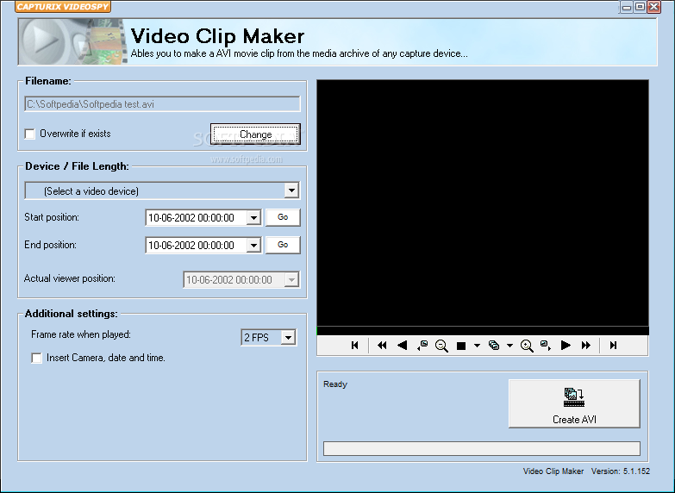The width and height of the screenshot is (675, 493).
Task: Click the Capturix VideoSpy title logo
Action: pos(63,6)
